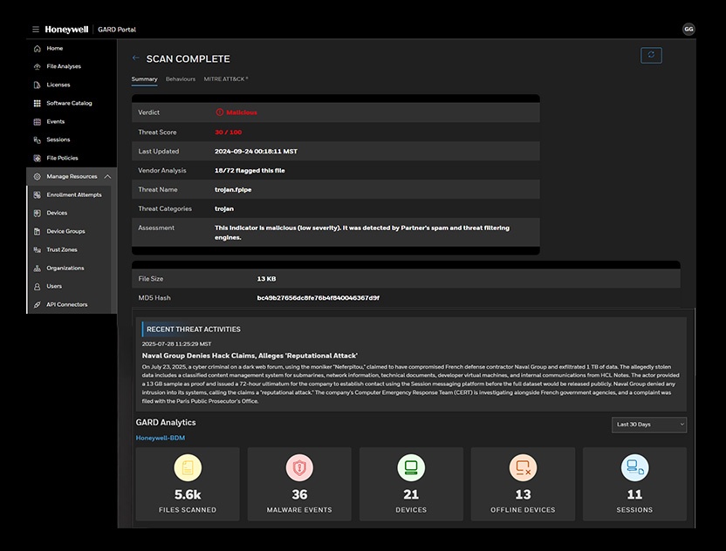Screen dimensions: 726x551
Task: Click the Offline Devices orange icon
Action: (523, 467)
